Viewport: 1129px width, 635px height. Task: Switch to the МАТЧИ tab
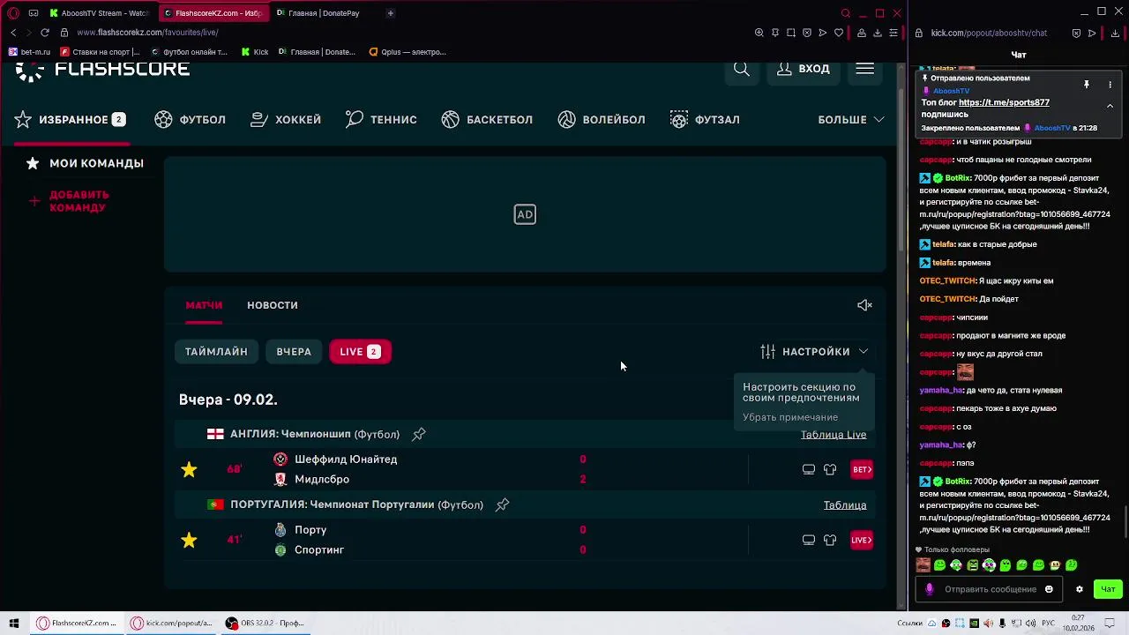(x=204, y=305)
